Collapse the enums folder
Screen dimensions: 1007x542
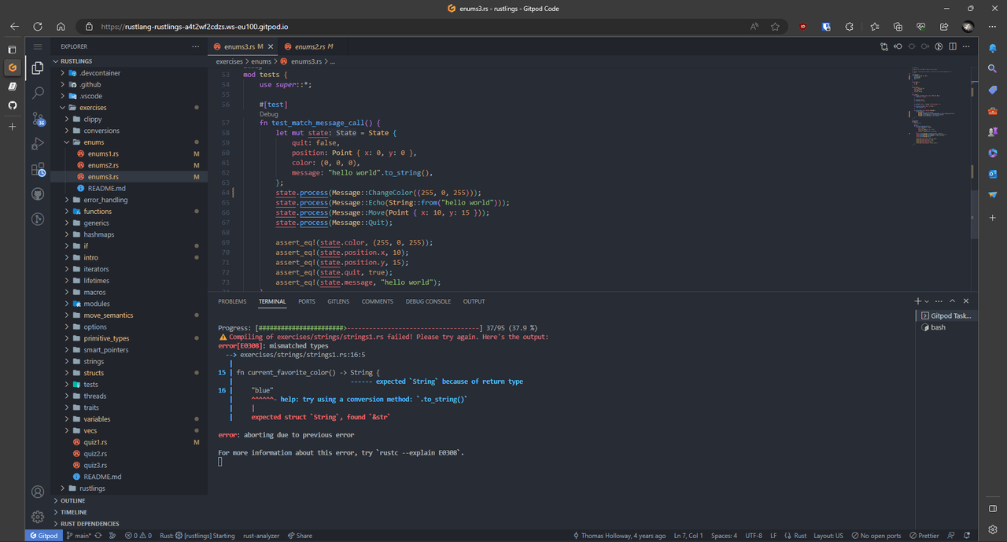click(94, 142)
